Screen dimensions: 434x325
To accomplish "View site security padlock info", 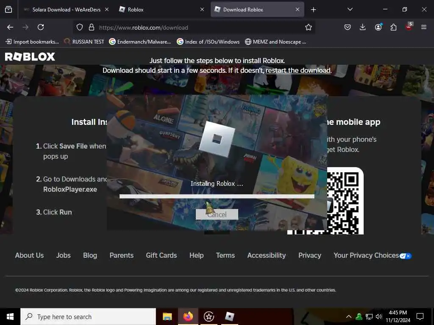I will click(92, 28).
